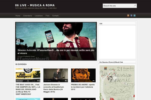
Task: Open the Contatti menu item
Action: coord(55,15)
